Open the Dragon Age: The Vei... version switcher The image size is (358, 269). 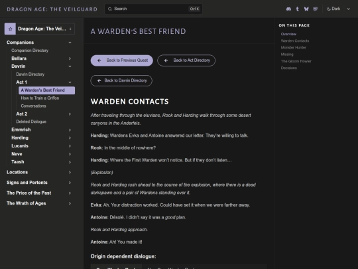(40, 29)
